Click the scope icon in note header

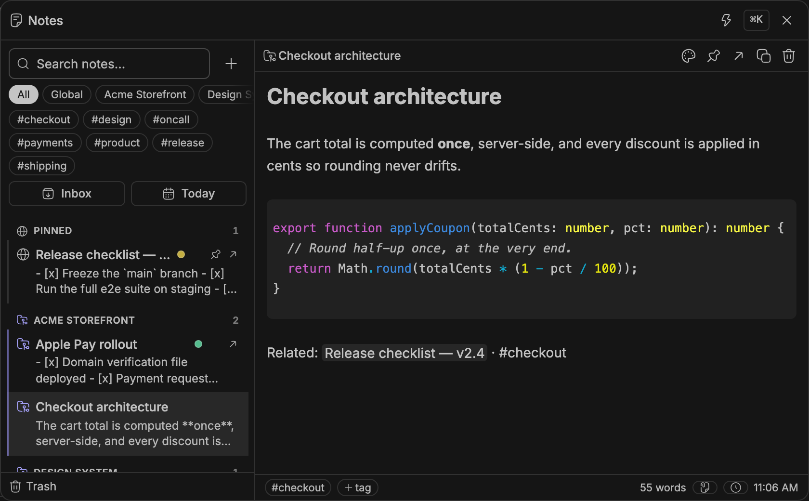(270, 56)
